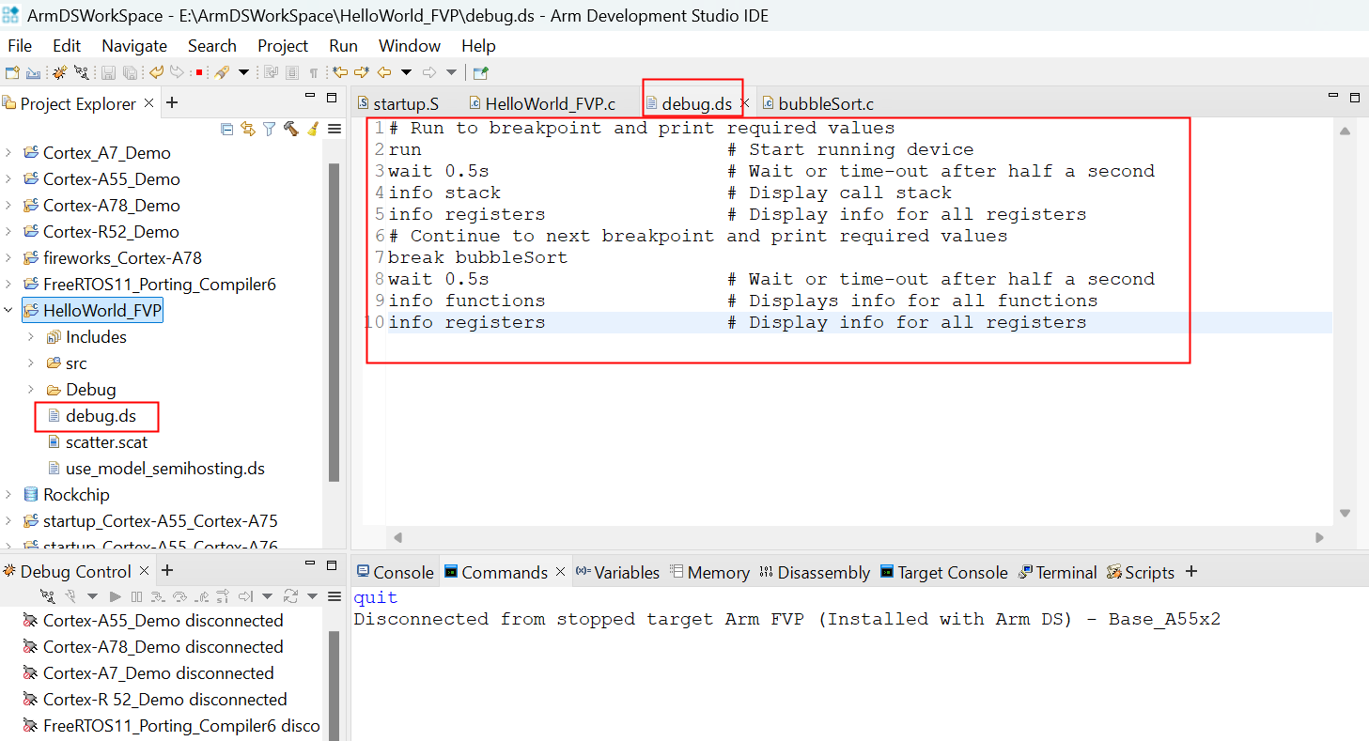Viewport: 1369px width, 741px height.
Task: Select Cortex-A78_Demo disconnected debug connection
Action: click(x=163, y=647)
